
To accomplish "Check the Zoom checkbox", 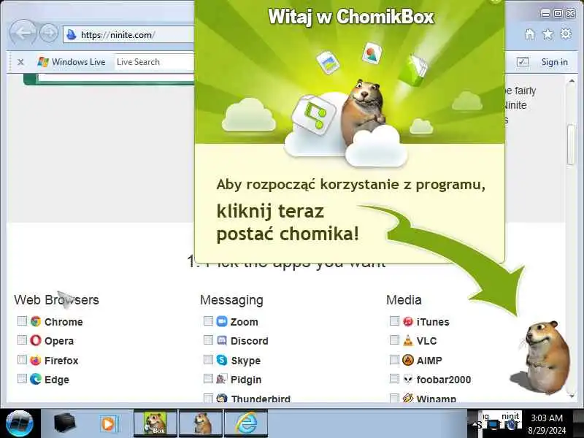I will pos(208,320).
